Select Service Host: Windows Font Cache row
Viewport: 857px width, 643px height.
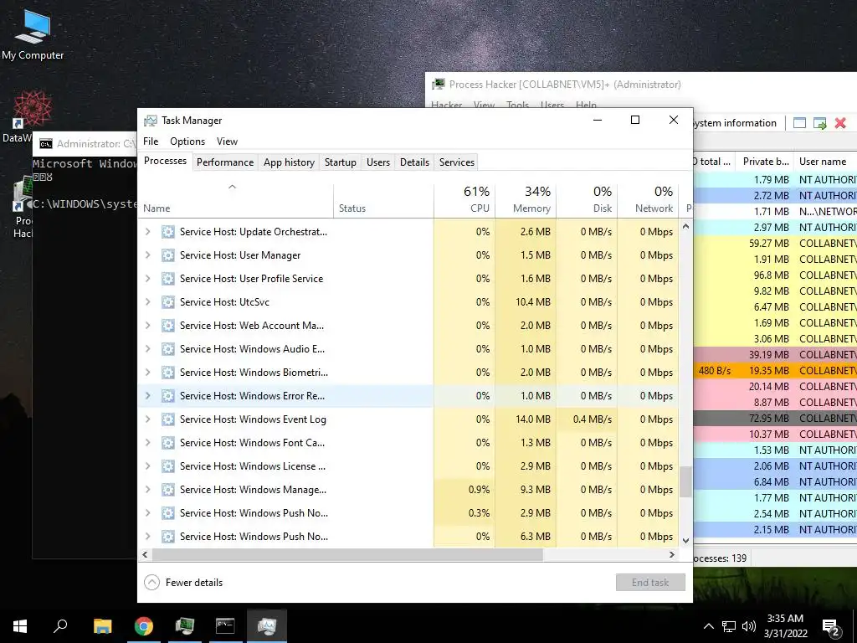(408, 443)
